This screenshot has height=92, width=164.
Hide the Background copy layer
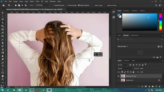(118, 76)
